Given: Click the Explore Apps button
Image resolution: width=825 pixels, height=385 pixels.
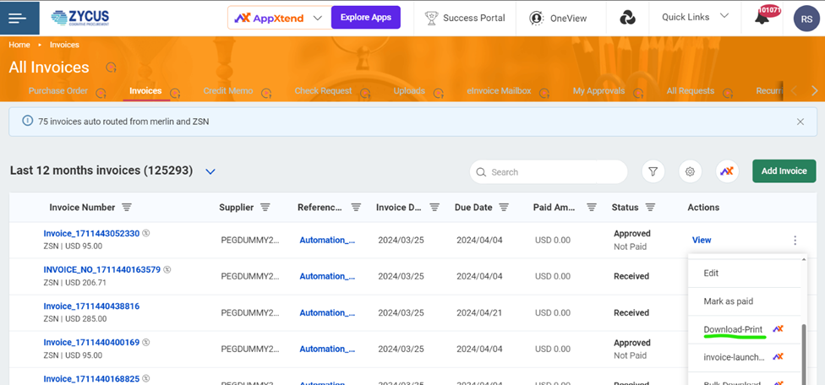Looking at the screenshot, I should [366, 18].
